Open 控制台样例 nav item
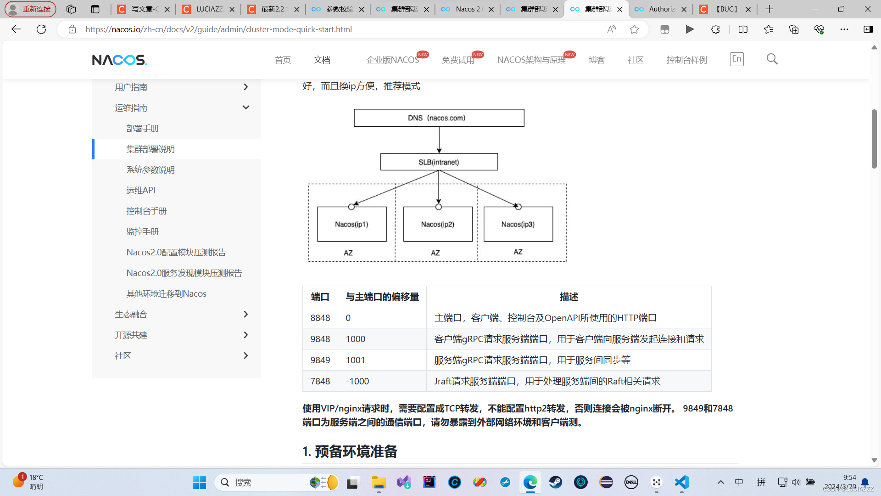Viewport: 881px width, 496px height. coord(686,60)
